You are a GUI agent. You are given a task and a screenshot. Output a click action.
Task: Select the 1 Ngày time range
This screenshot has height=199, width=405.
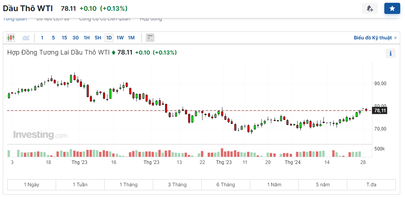pyautogui.click(x=31, y=185)
